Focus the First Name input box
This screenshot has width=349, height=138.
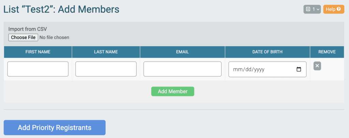(38, 69)
